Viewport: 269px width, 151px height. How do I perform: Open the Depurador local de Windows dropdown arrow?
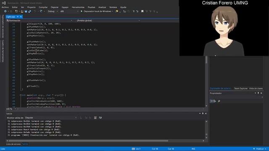(113, 11)
